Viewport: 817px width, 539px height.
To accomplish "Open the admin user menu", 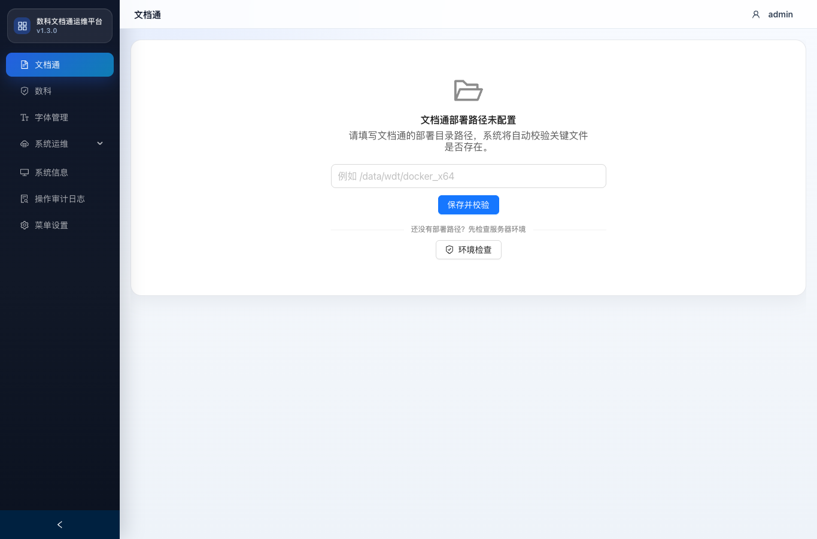I will point(772,14).
